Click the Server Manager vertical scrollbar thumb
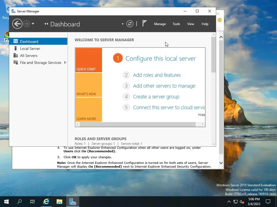This screenshot has height=207, width=277. click(214, 55)
